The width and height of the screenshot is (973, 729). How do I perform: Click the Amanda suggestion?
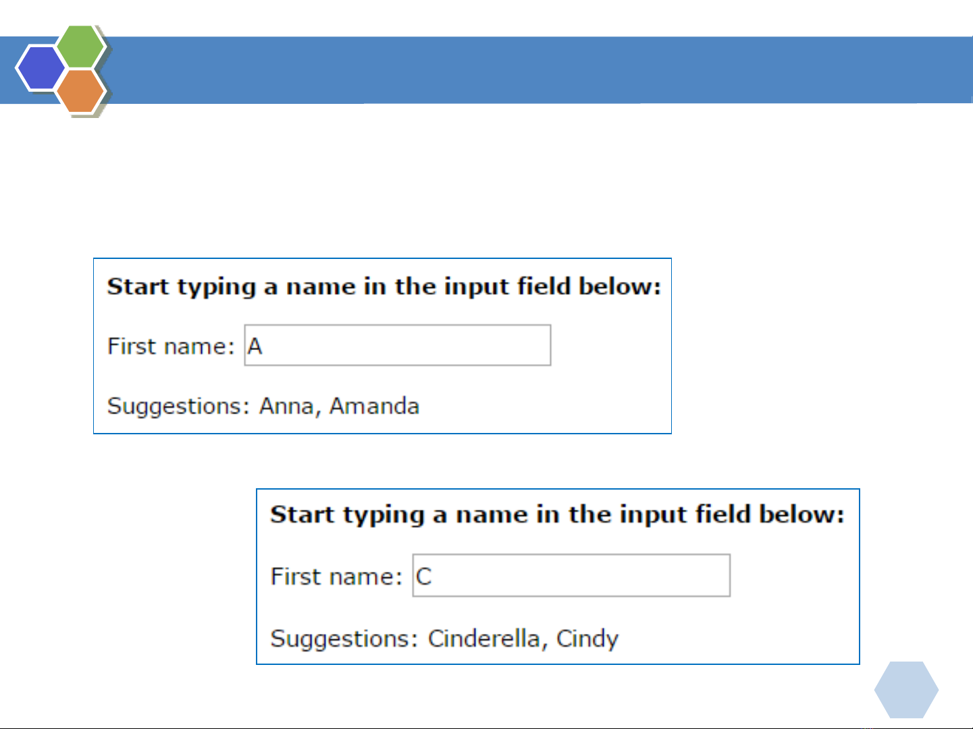(374, 406)
